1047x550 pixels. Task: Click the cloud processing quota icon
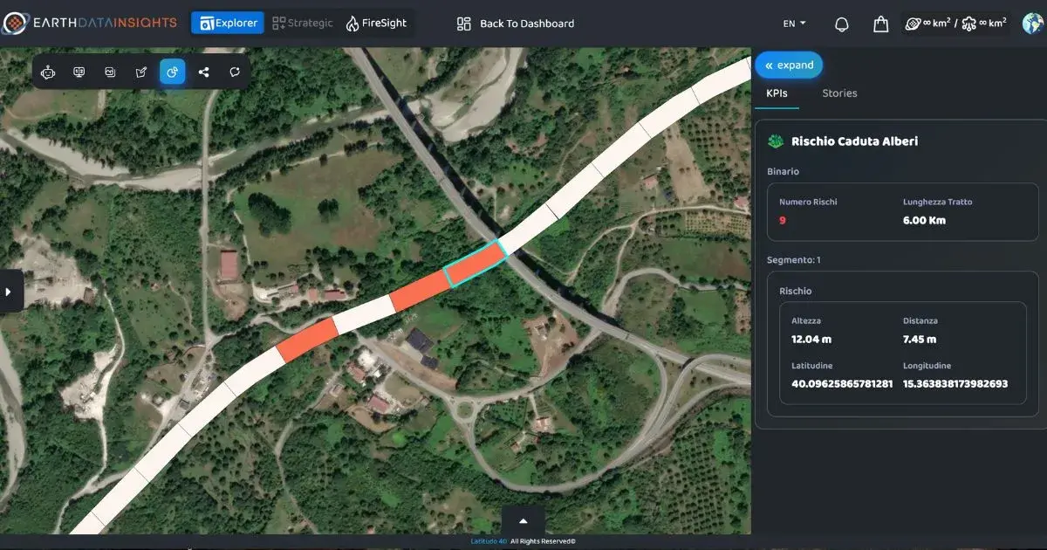click(x=969, y=24)
